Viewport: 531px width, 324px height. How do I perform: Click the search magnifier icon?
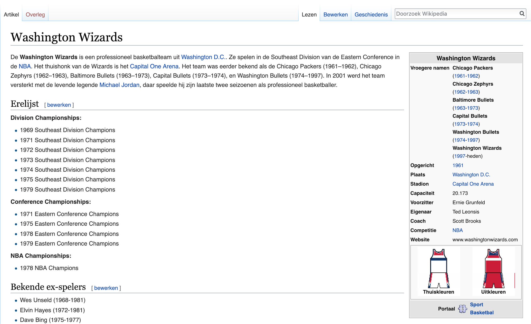coord(522,13)
